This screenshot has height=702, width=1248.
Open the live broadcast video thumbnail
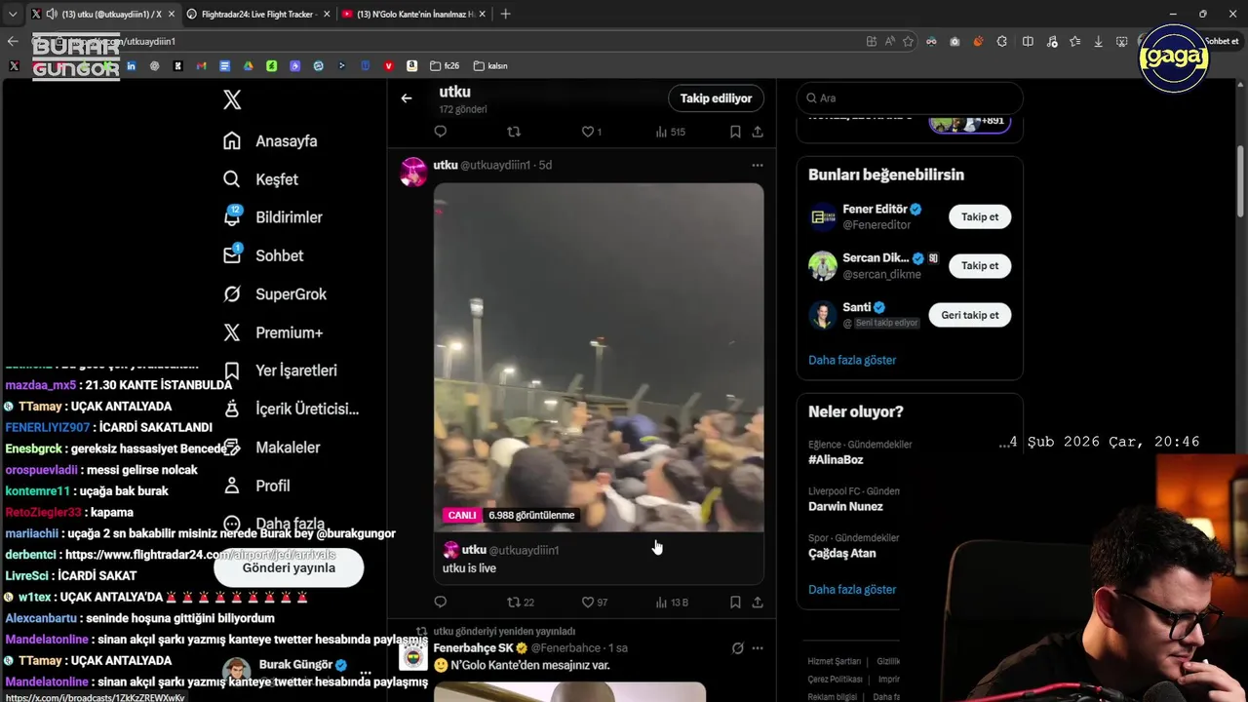[599, 357]
